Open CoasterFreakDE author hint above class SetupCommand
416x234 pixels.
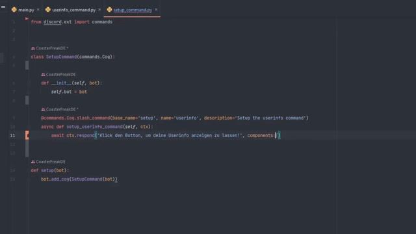(x=49, y=48)
